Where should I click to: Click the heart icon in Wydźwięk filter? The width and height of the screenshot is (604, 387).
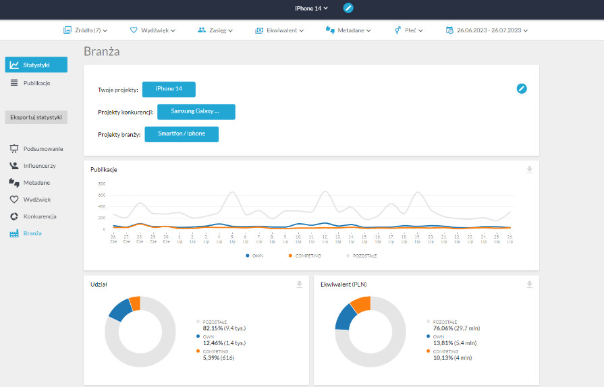tap(134, 30)
